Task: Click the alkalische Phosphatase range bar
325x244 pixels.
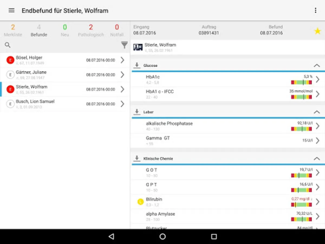Action: [302, 129]
